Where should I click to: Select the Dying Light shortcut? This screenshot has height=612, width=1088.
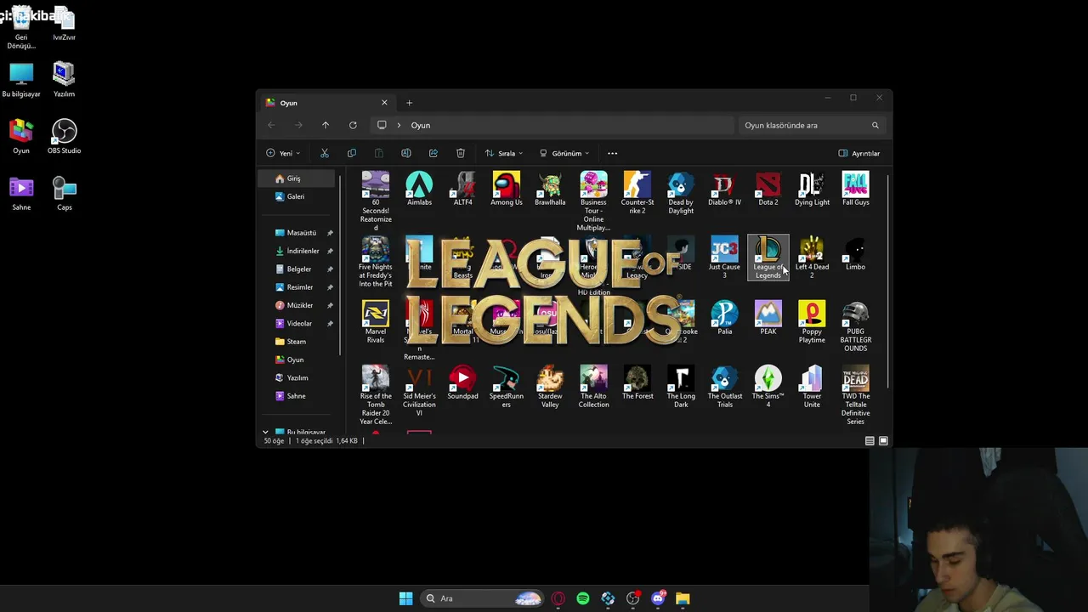coord(812,190)
